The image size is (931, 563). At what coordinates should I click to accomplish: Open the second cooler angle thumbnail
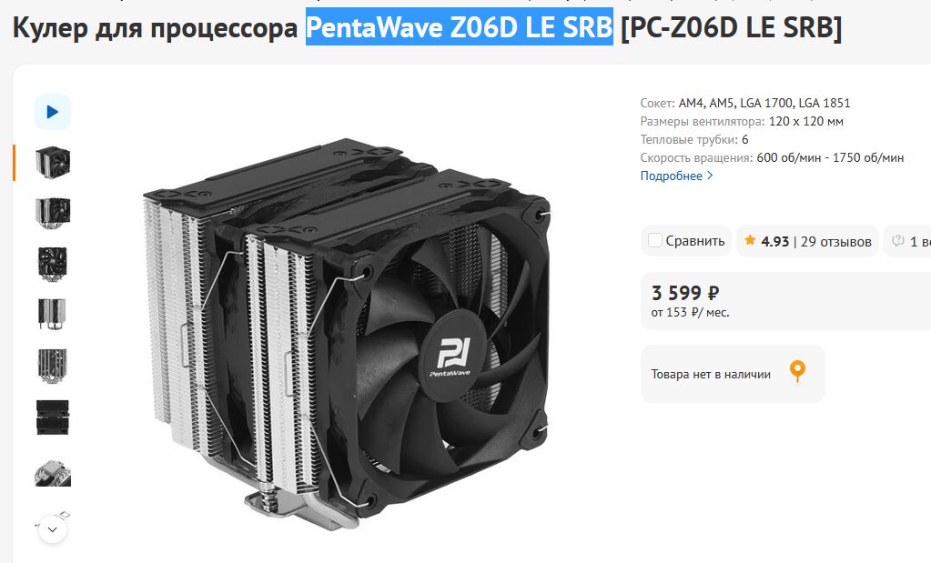(x=52, y=213)
